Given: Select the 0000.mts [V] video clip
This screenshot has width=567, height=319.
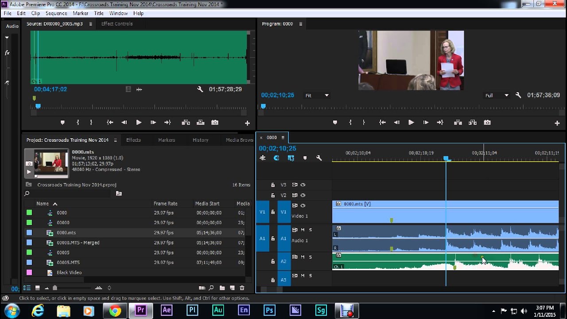Looking at the screenshot, I should point(445,212).
